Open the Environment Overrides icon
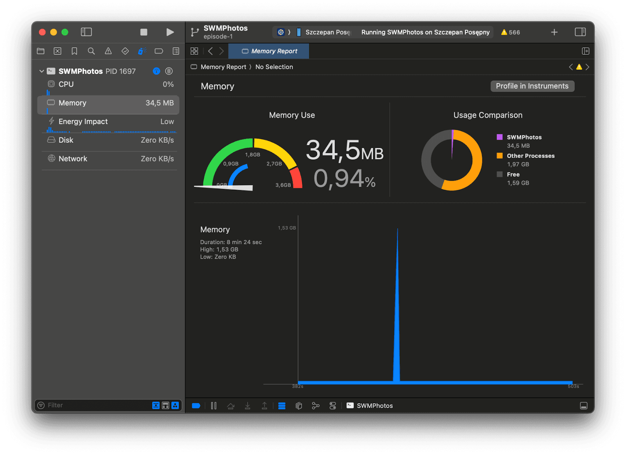Image resolution: width=626 pixels, height=455 pixels. pos(333,406)
